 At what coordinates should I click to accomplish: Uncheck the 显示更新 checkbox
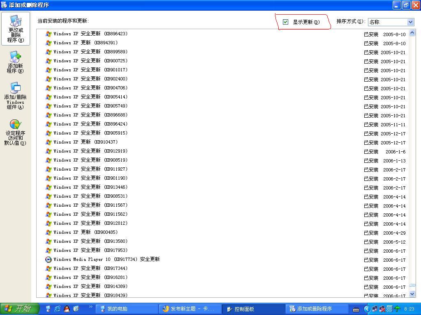285,22
